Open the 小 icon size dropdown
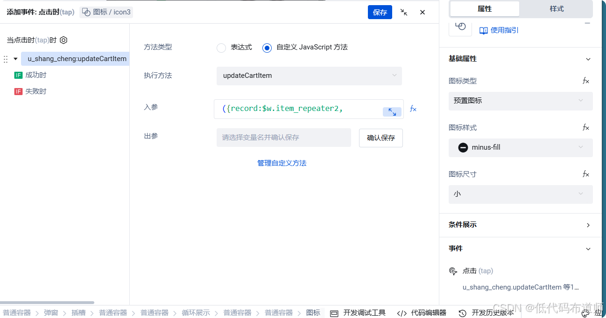606x318 pixels. pos(521,194)
